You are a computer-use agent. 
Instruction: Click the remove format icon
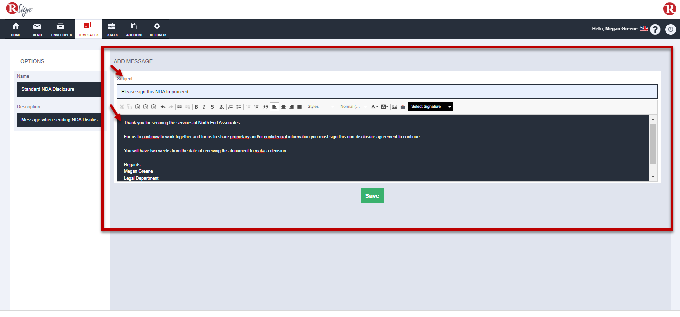coord(222,107)
